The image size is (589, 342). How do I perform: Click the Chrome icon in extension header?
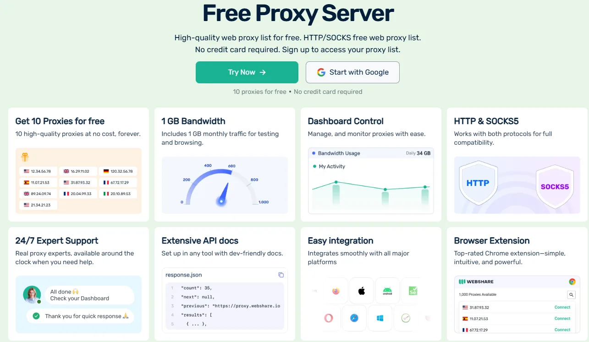point(572,282)
